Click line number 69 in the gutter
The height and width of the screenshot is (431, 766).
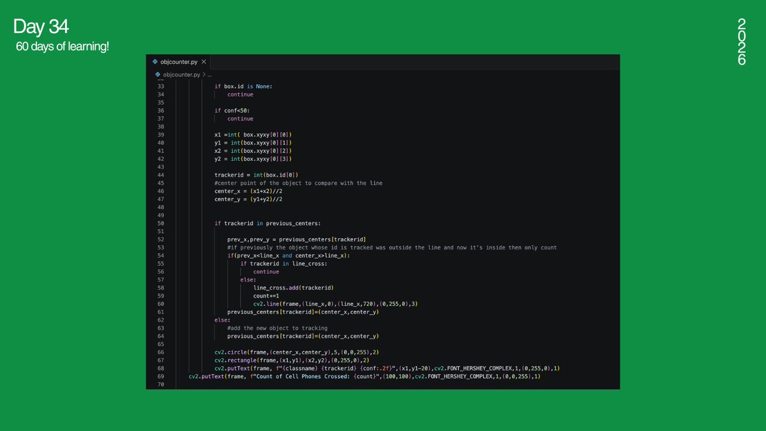[160, 377]
